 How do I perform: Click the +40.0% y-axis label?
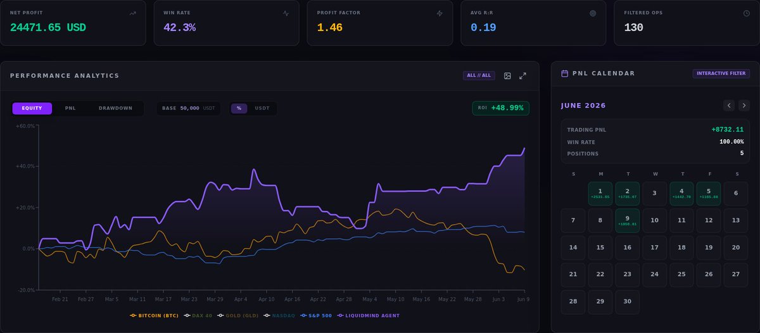point(26,166)
